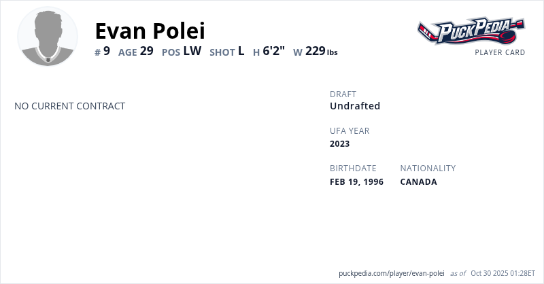Image resolution: width=544 pixels, height=284 pixels.
Task: Click the UFA year 2023 value
Action: tap(340, 144)
